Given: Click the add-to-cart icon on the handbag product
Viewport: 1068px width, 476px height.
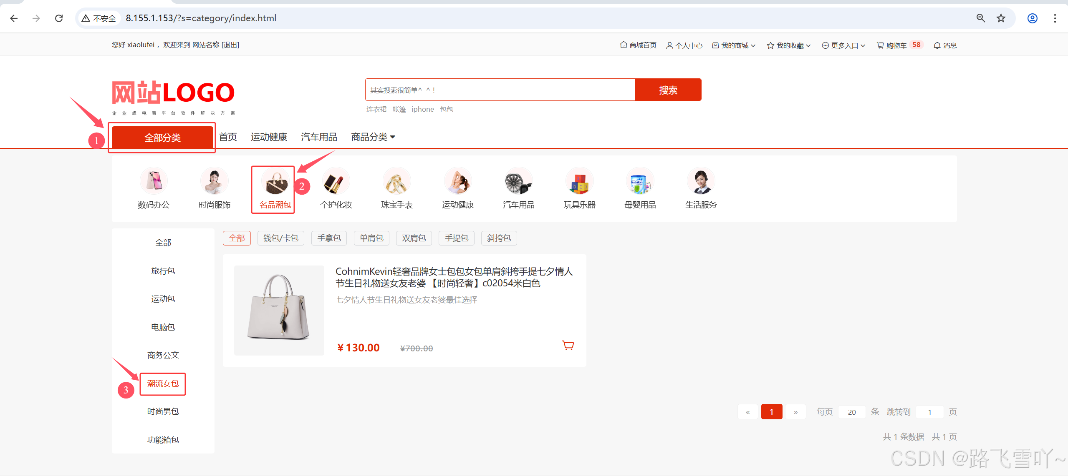Looking at the screenshot, I should click(568, 345).
